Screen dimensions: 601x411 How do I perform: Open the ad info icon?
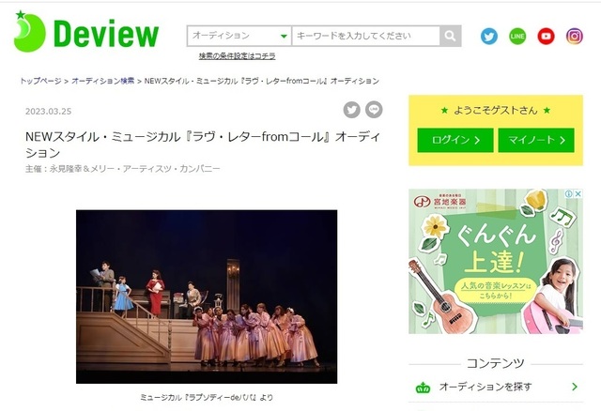[x=569, y=194]
